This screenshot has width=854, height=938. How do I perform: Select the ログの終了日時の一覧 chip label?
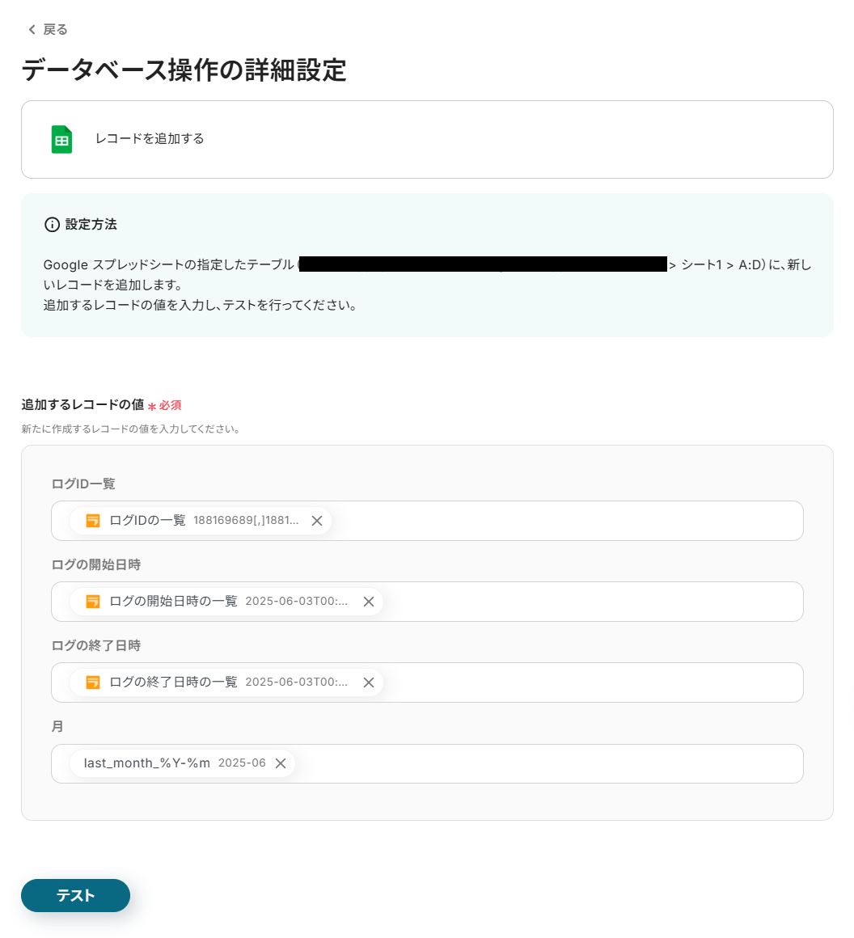point(174,682)
